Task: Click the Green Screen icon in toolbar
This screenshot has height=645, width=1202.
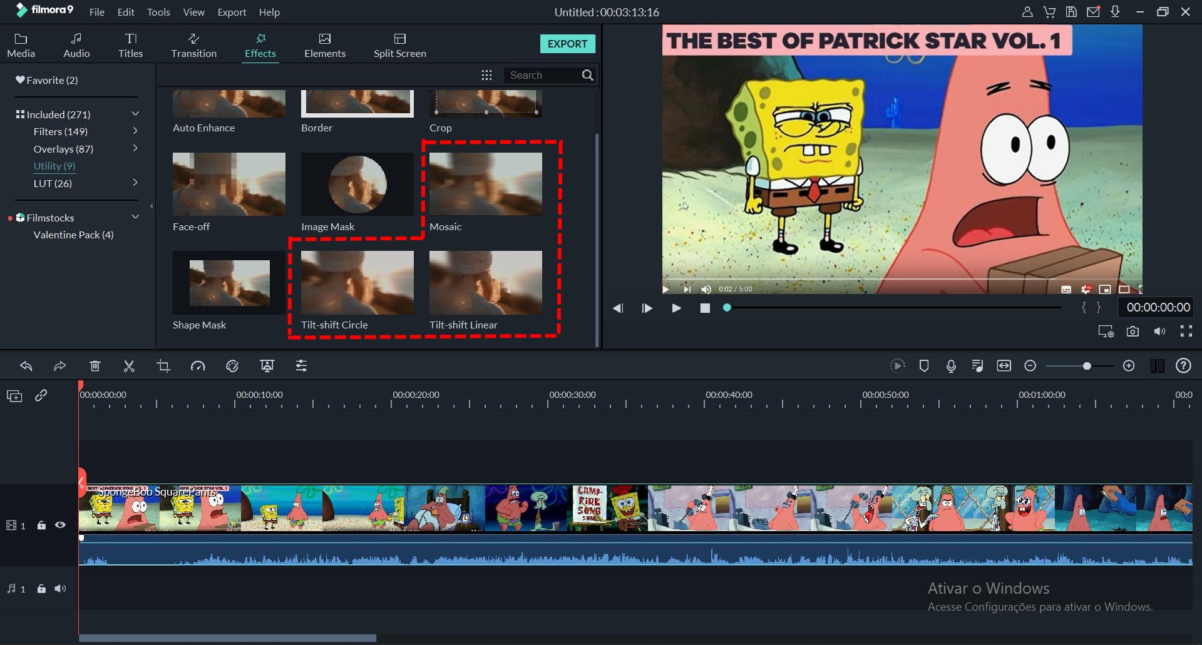Action: pyautogui.click(x=267, y=366)
